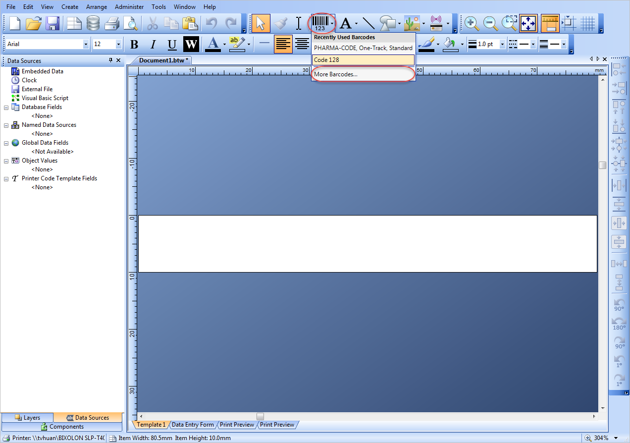
Task: Click the align left edges icon
Action: click(619, 69)
